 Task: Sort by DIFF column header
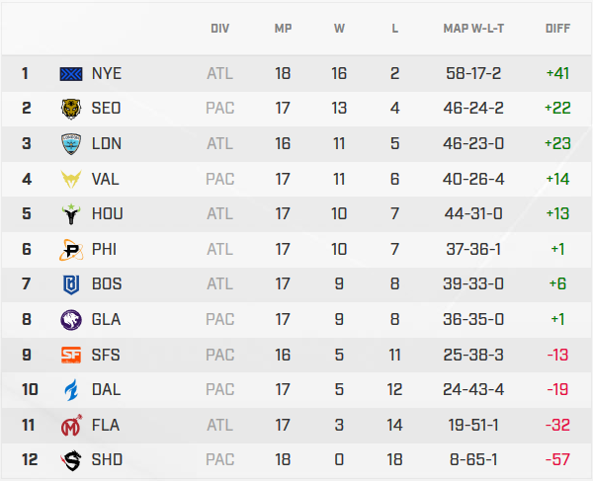point(557,29)
